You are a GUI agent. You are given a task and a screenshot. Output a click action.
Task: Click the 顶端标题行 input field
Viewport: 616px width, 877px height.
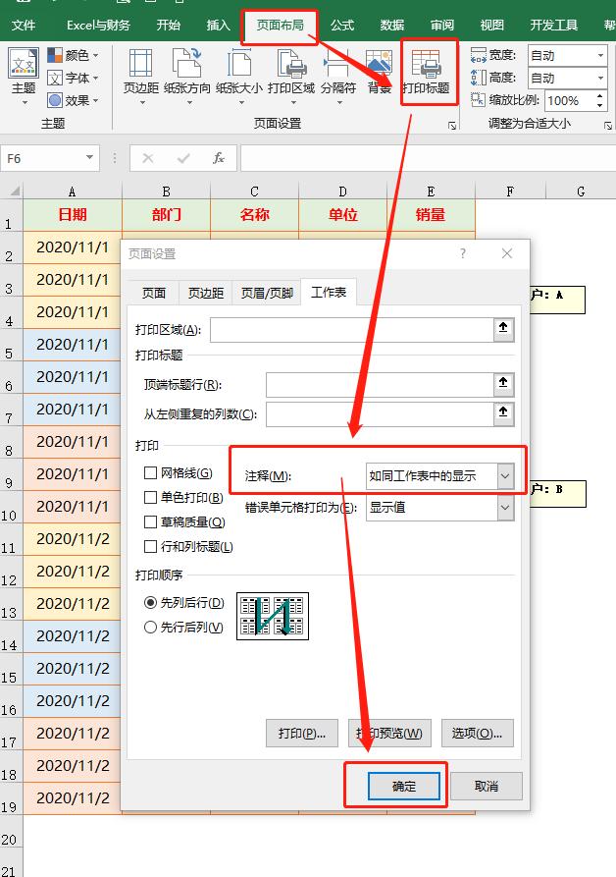click(380, 384)
